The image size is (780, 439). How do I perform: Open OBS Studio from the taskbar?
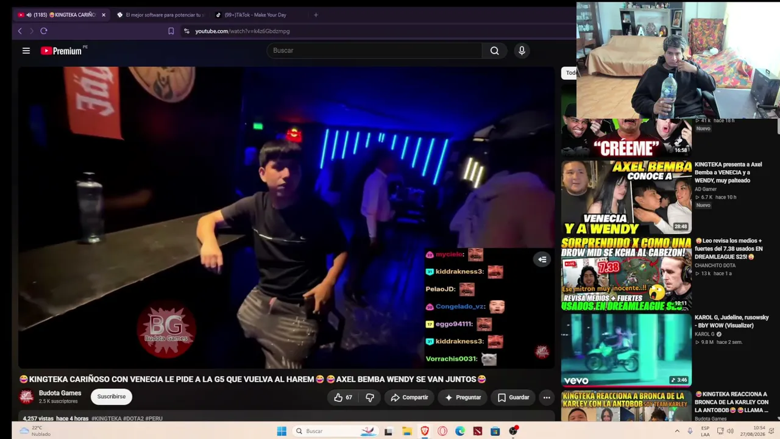(x=513, y=431)
